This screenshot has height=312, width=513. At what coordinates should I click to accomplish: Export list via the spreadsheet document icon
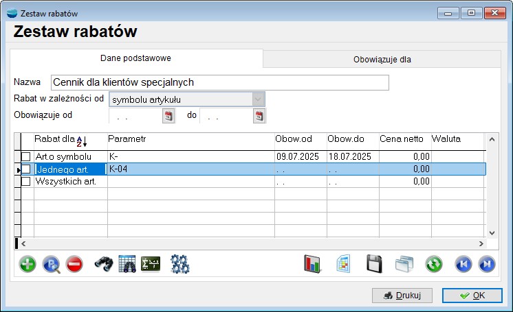[343, 264]
